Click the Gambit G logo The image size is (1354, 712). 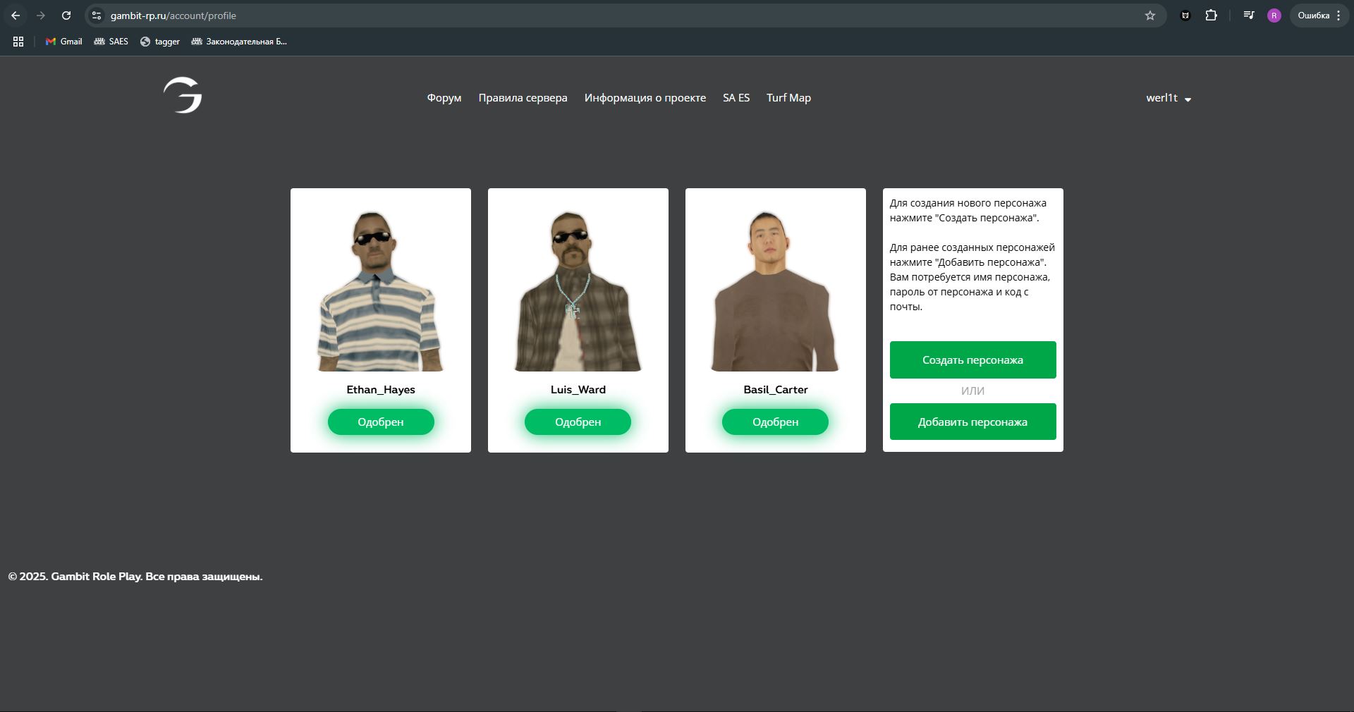coord(183,95)
